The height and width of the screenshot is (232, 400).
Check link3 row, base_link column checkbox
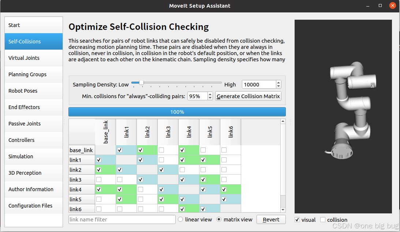coord(99,179)
